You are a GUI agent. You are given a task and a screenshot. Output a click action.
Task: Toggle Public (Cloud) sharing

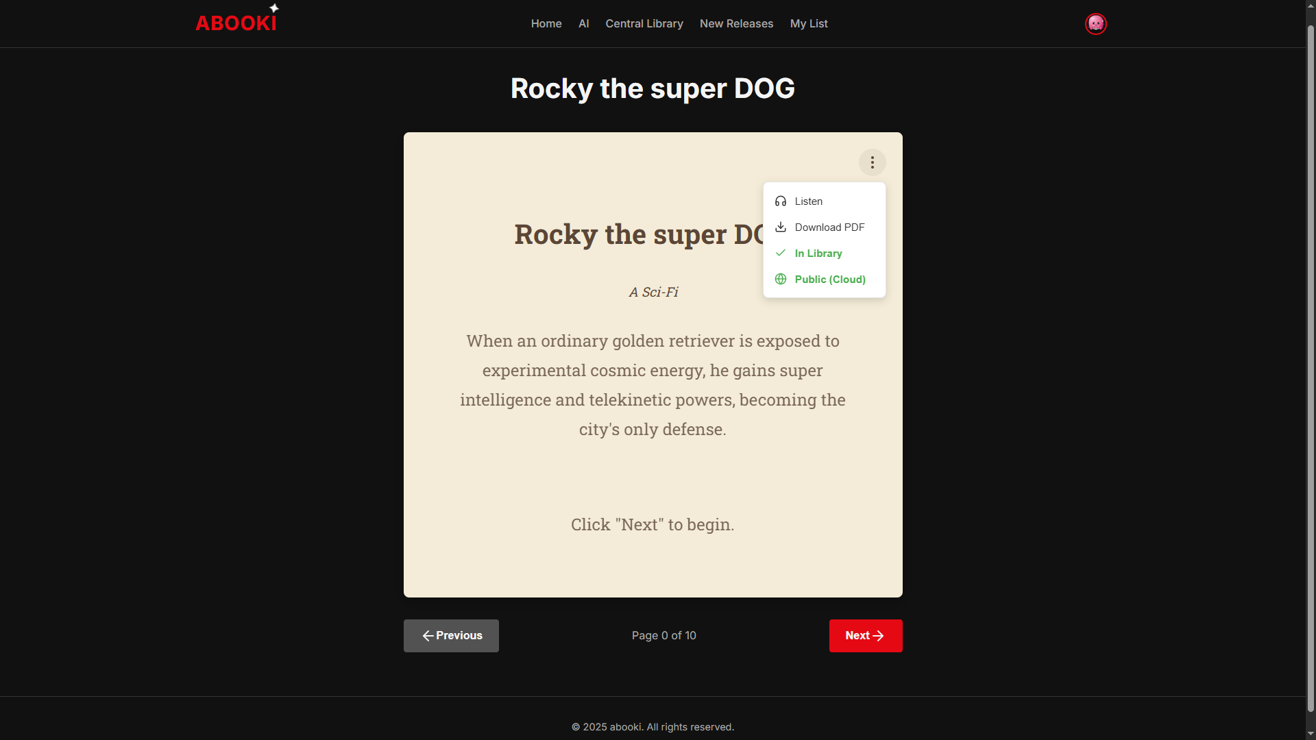pos(830,279)
